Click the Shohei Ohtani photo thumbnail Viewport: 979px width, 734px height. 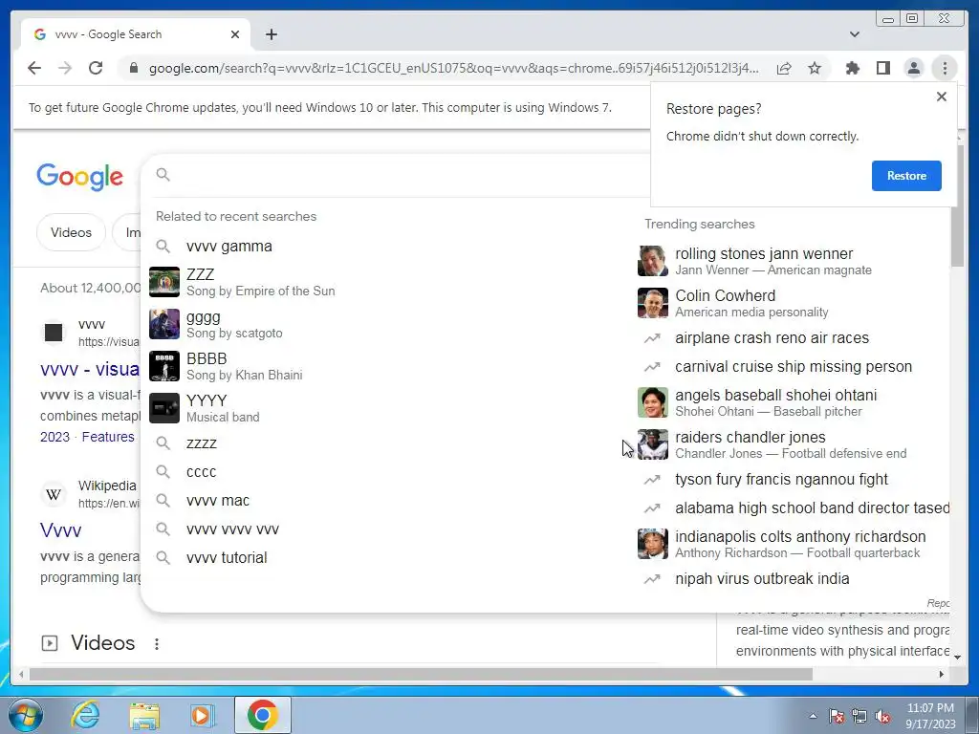652,402
